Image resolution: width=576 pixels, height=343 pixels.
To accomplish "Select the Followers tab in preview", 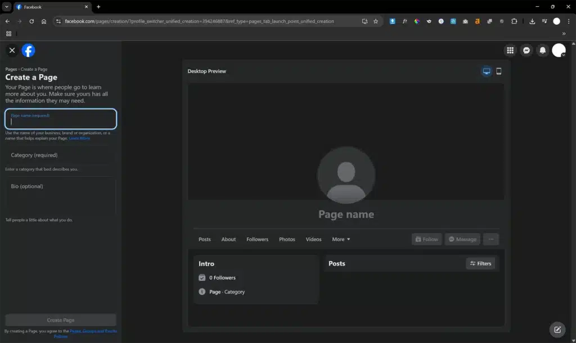I will coord(257,239).
